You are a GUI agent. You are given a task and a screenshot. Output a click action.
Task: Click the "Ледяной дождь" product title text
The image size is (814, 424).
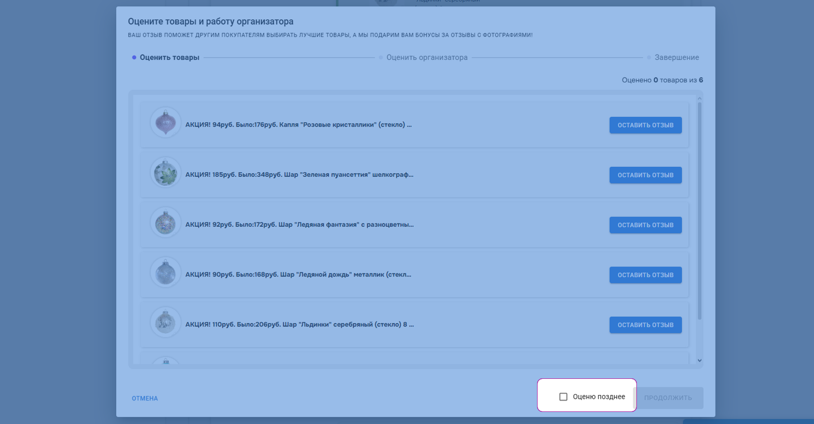(x=298, y=274)
